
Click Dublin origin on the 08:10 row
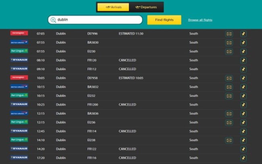(61, 60)
